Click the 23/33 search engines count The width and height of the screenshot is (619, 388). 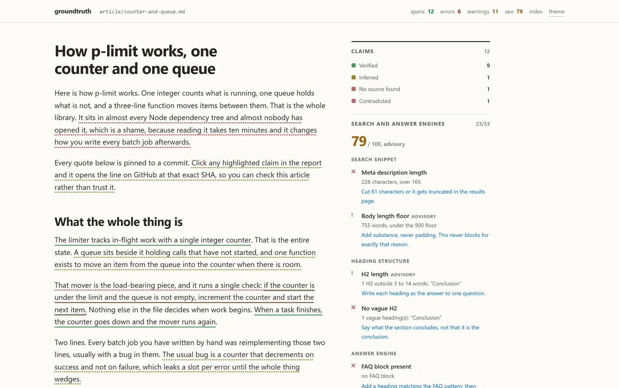click(482, 124)
